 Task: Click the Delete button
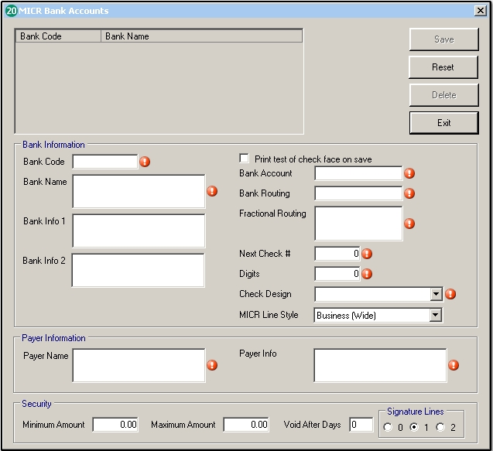point(444,95)
